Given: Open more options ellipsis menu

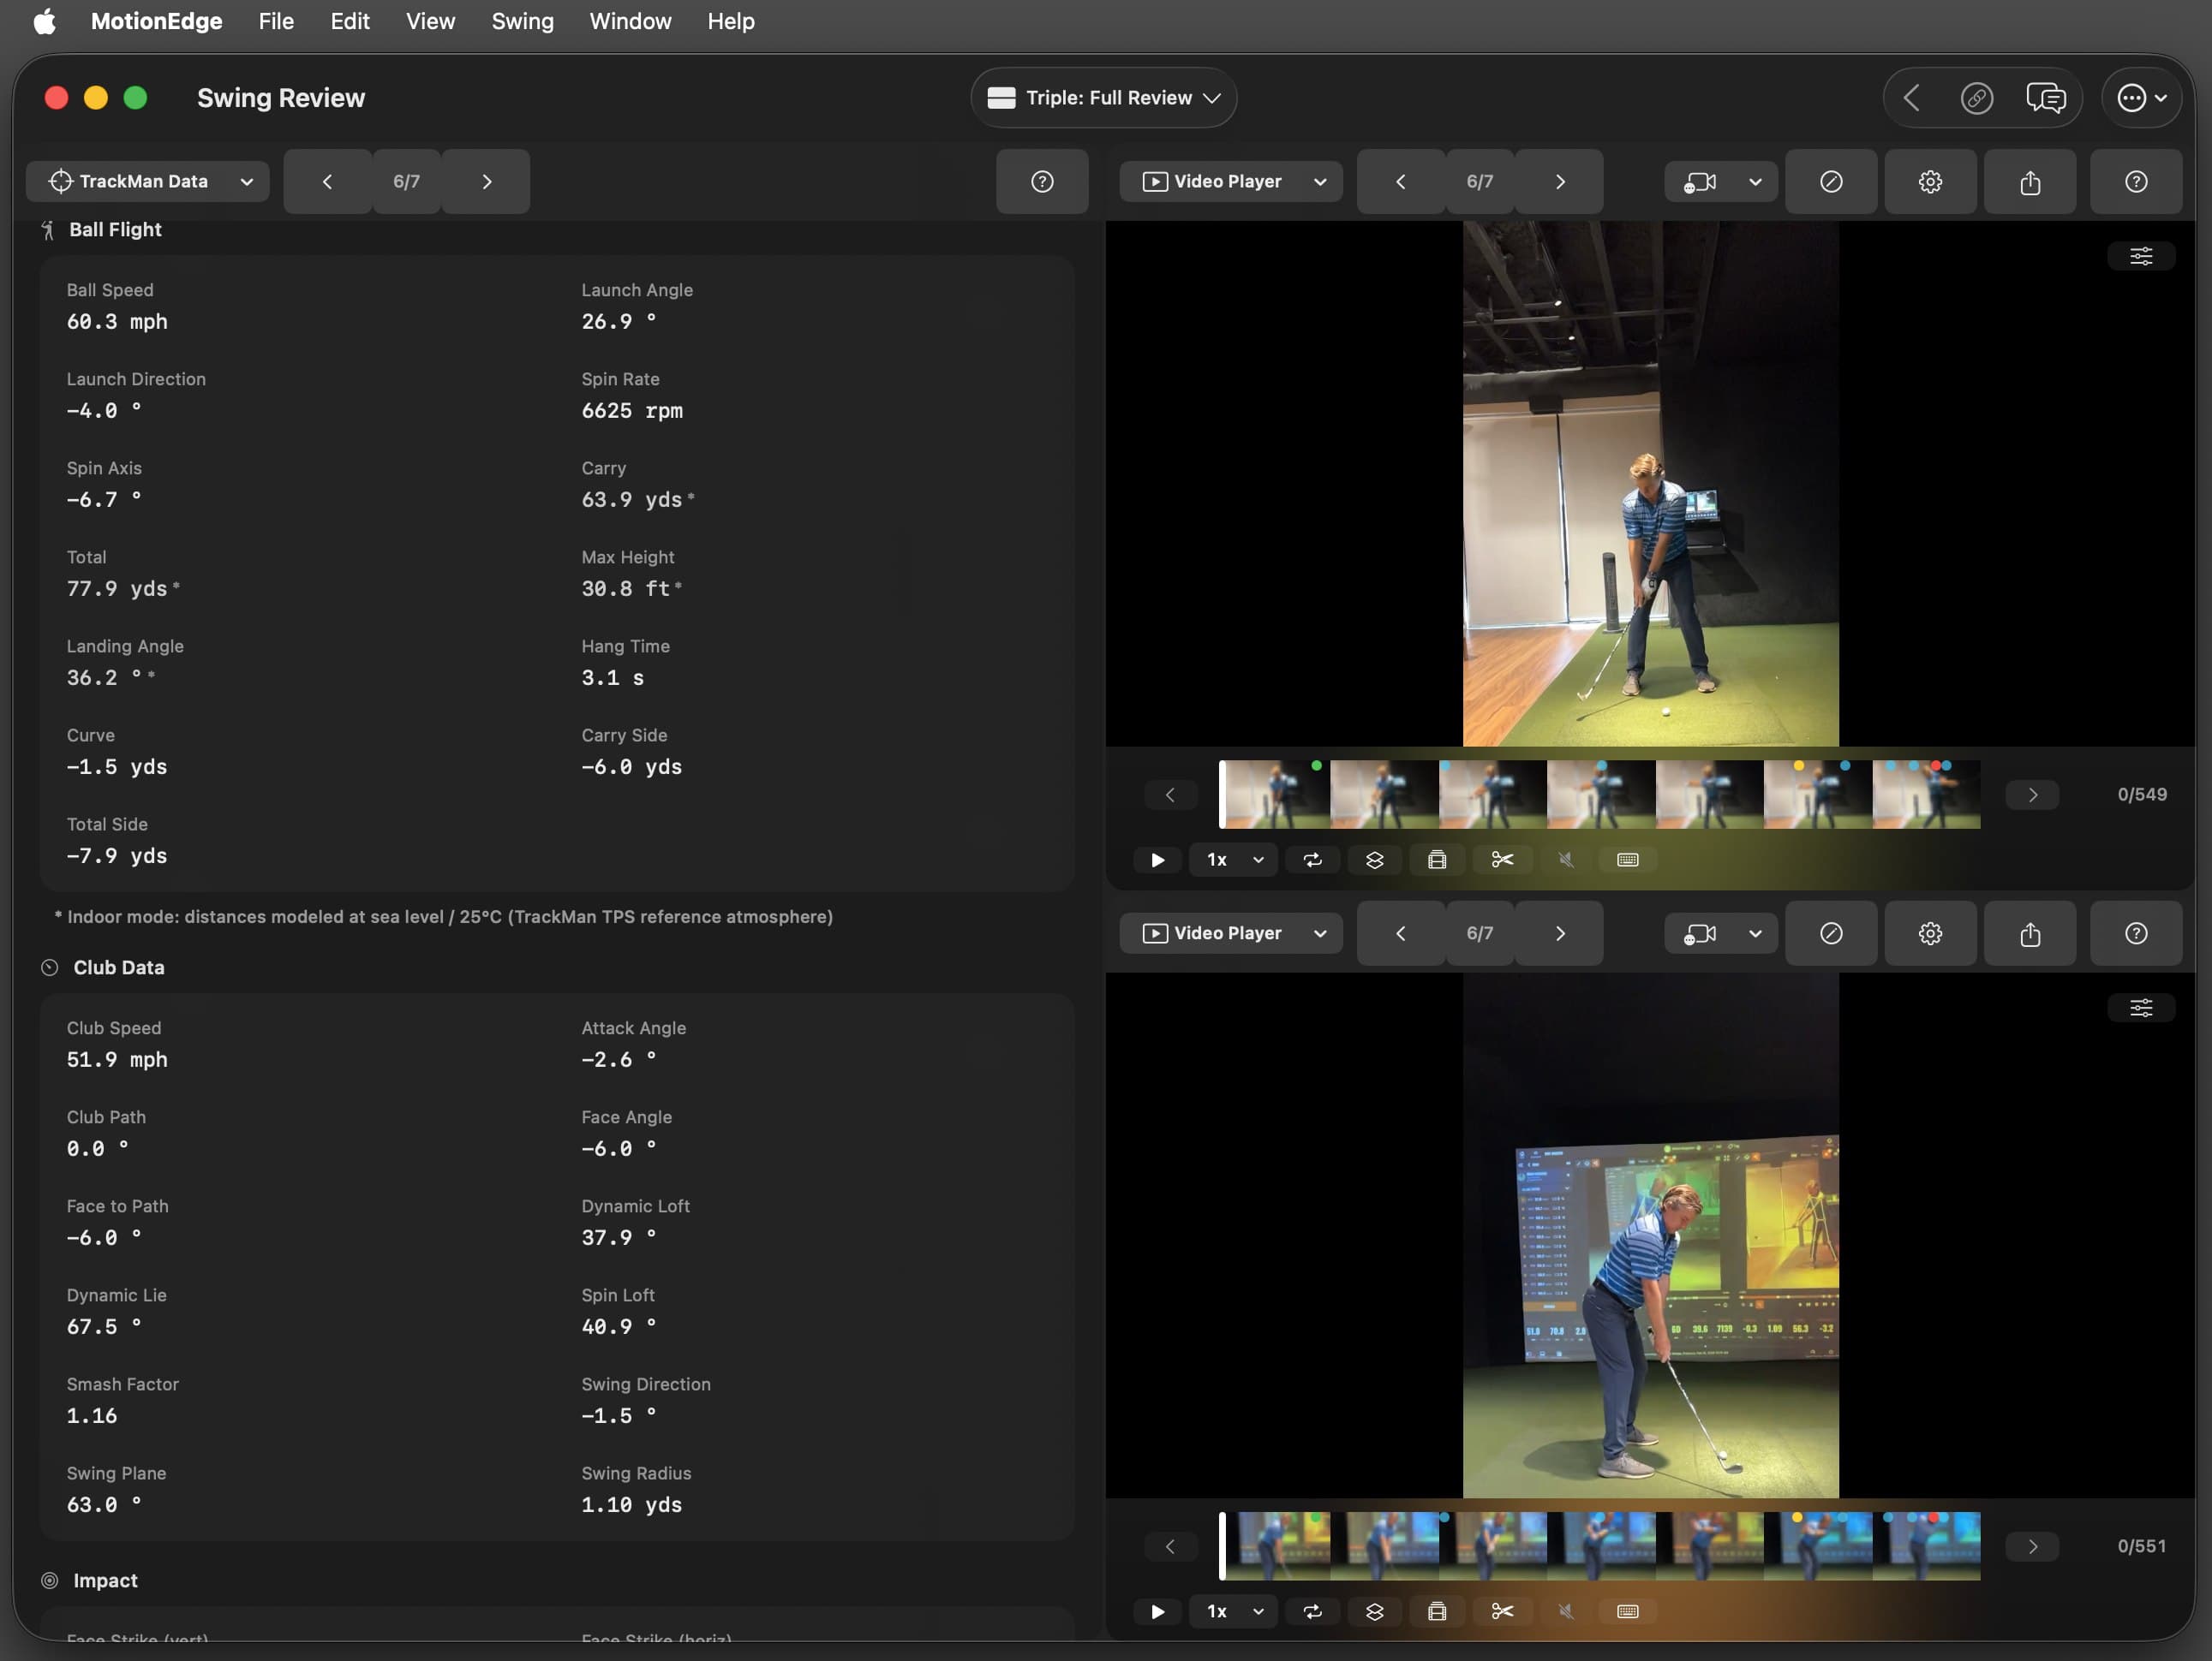Looking at the screenshot, I should (x=2140, y=98).
